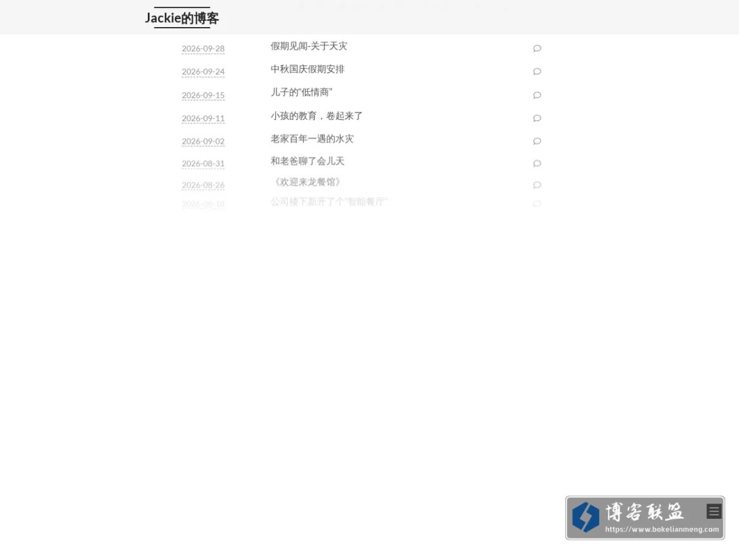Open the post 假期见闻-关于天灾
The image size is (739, 554).
coord(309,46)
